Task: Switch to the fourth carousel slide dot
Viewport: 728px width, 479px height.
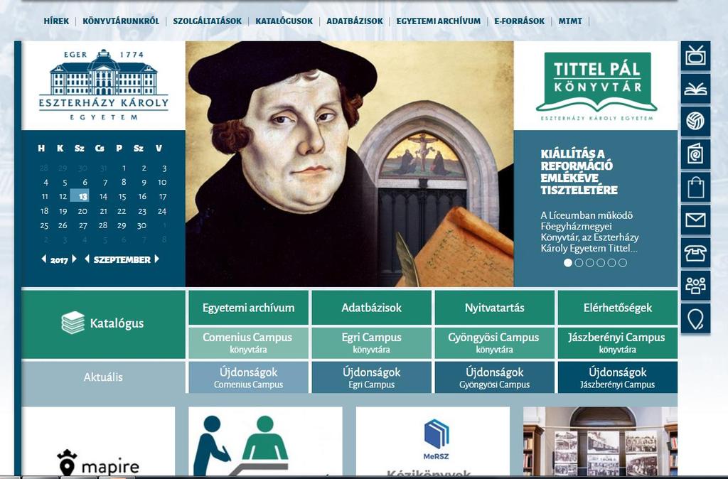Action: pyautogui.click(x=601, y=263)
